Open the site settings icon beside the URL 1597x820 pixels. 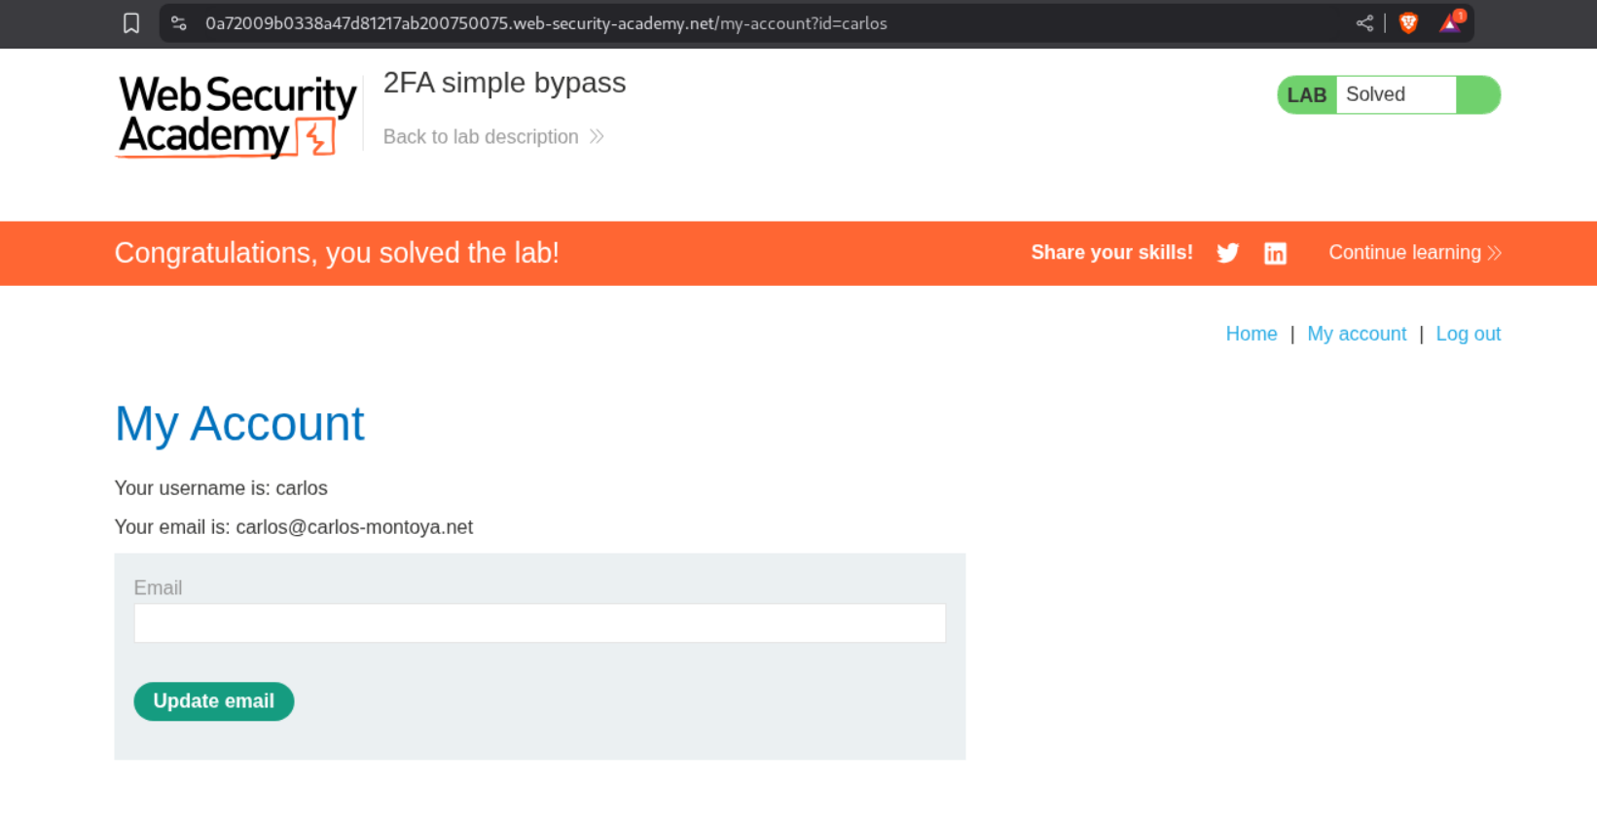pos(179,23)
